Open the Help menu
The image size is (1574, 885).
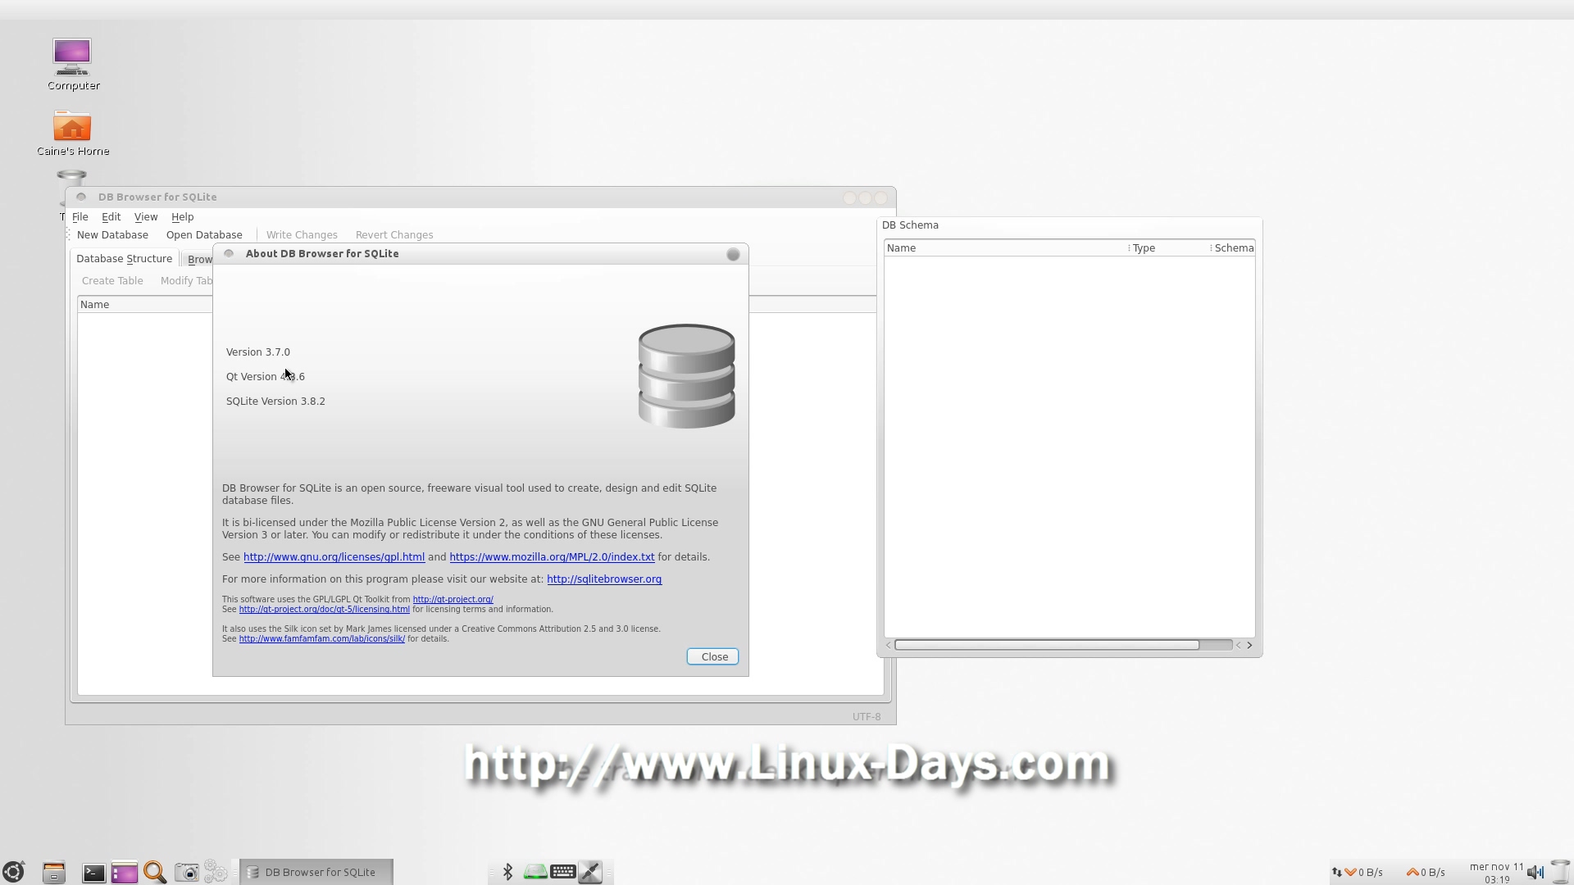click(183, 217)
